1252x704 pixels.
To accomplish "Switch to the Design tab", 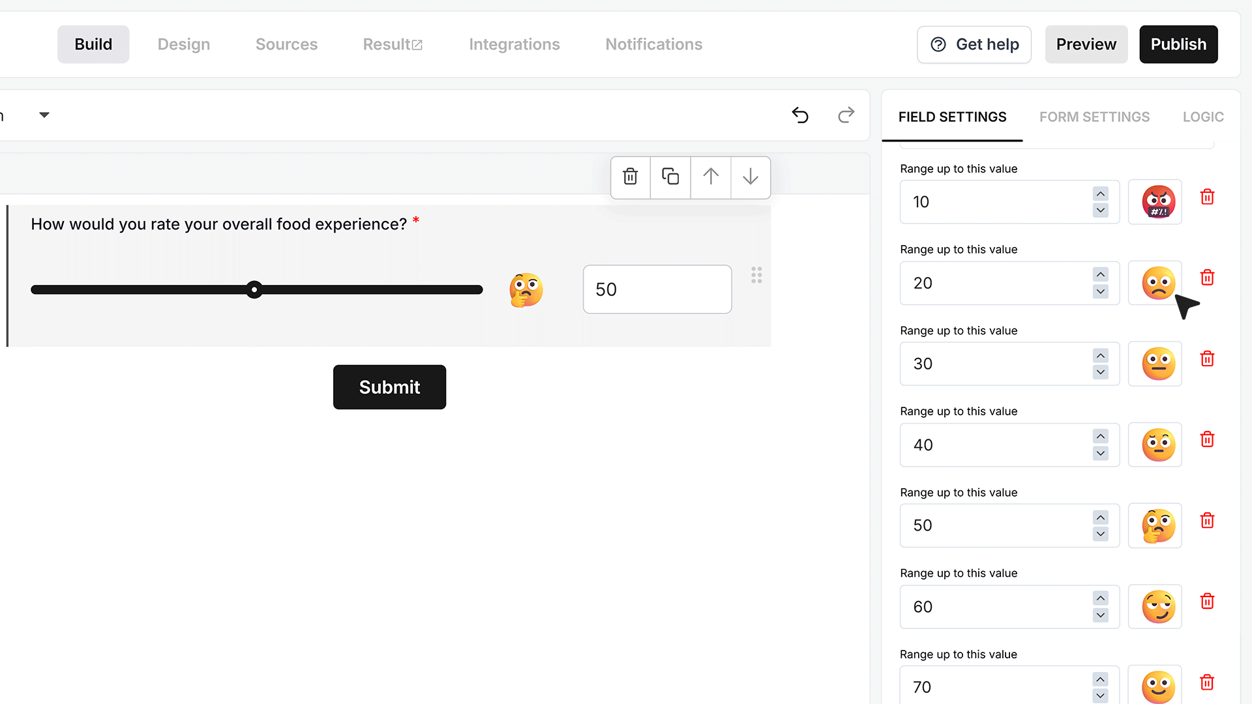I will [x=184, y=44].
